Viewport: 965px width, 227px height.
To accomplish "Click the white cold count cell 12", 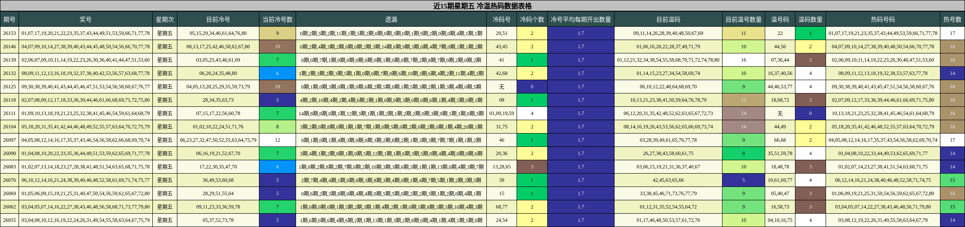I will coord(278,140).
